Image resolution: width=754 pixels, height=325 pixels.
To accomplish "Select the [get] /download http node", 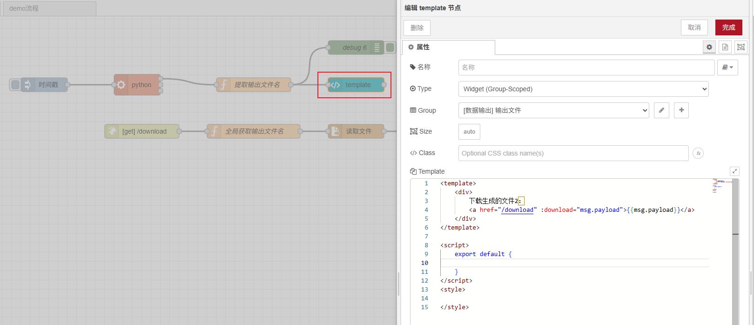I will click(142, 131).
